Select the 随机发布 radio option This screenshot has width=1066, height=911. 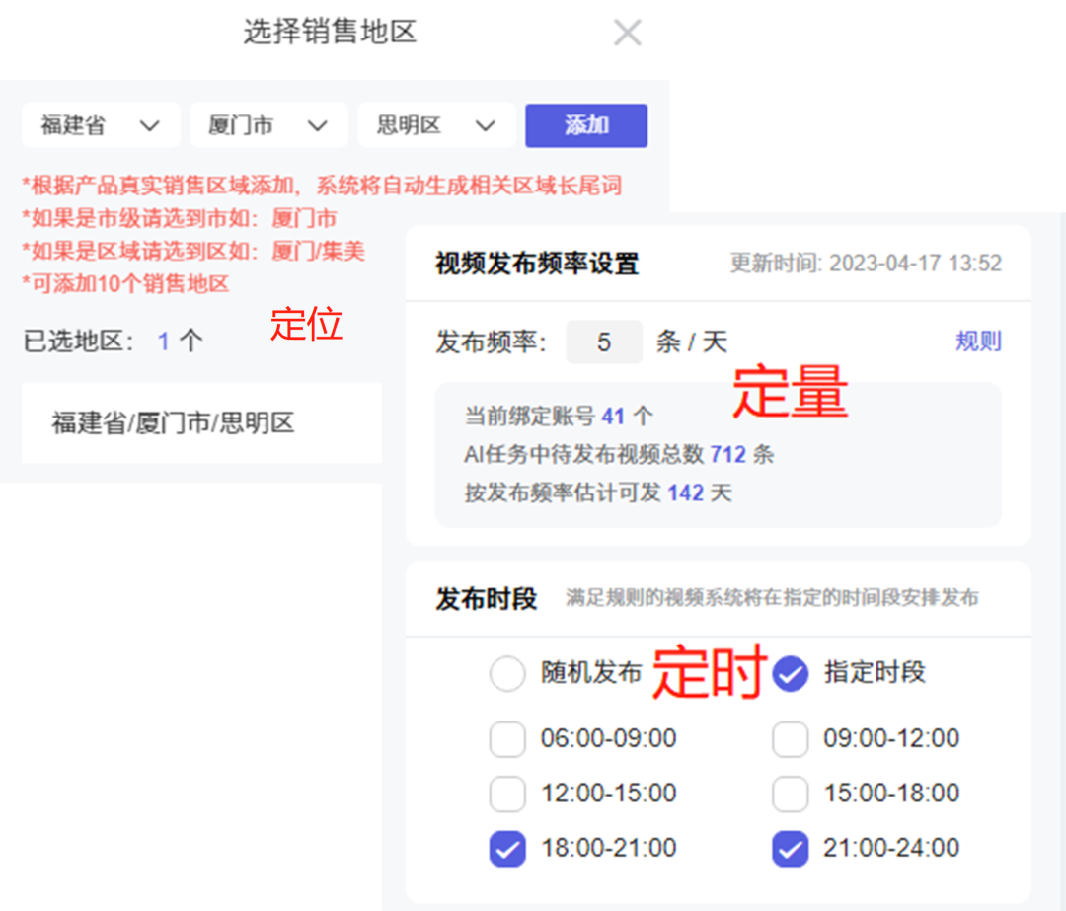click(x=507, y=673)
